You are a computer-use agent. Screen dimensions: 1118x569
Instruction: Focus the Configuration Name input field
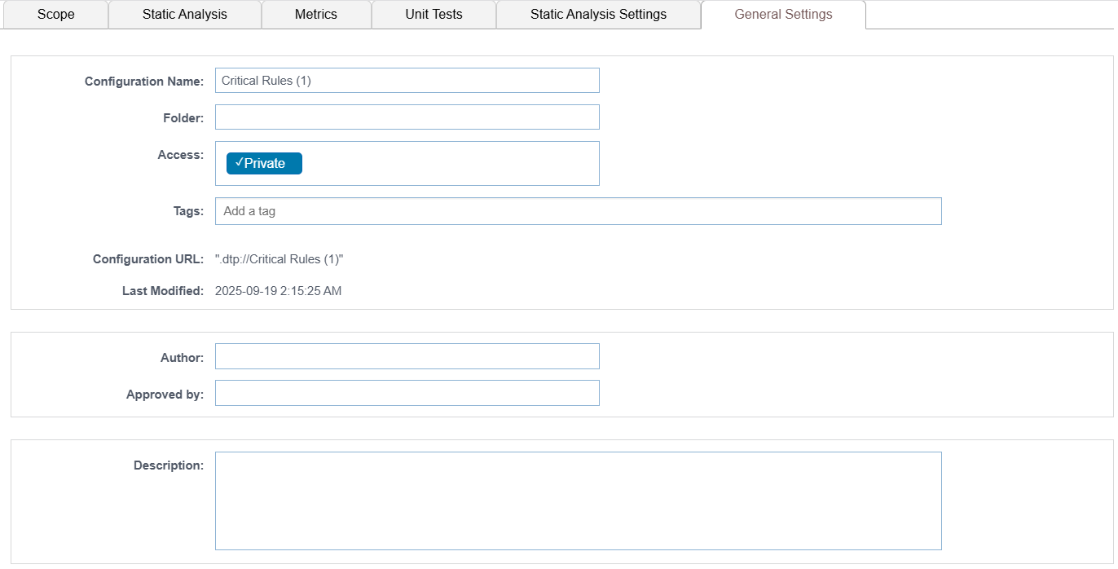pyautogui.click(x=407, y=81)
